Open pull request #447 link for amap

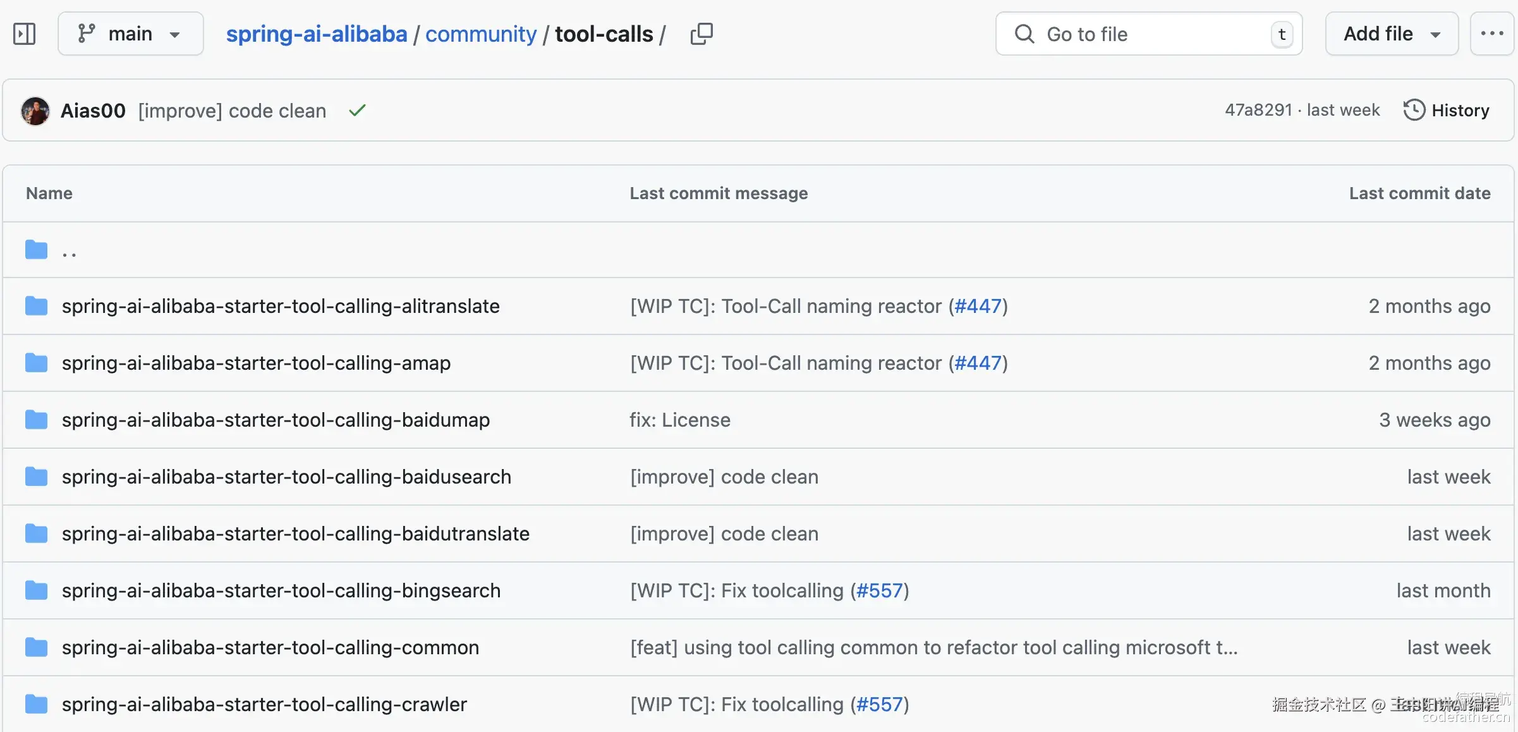pos(978,363)
